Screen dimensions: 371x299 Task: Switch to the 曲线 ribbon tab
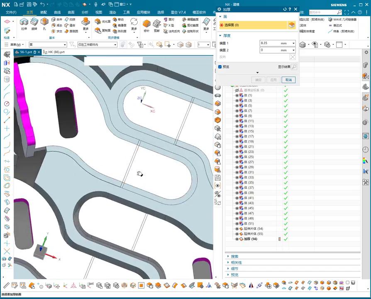coord(57,12)
